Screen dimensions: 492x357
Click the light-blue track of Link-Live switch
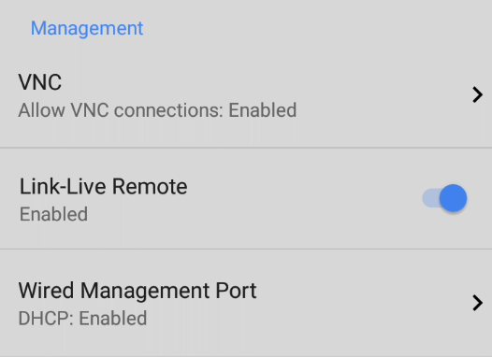coord(430,198)
